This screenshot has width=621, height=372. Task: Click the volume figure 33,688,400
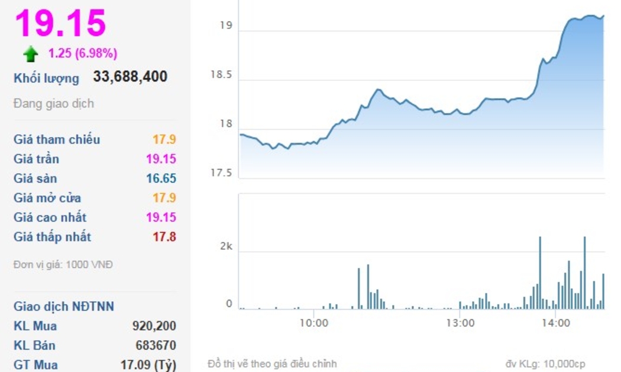pyautogui.click(x=130, y=77)
